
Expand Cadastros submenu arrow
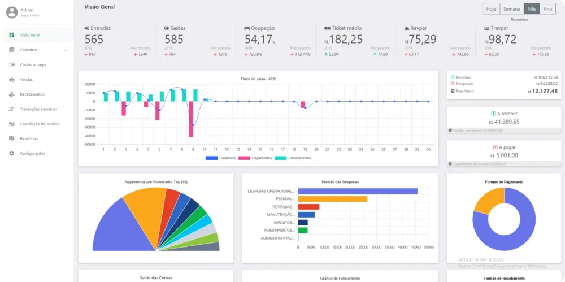pos(65,50)
